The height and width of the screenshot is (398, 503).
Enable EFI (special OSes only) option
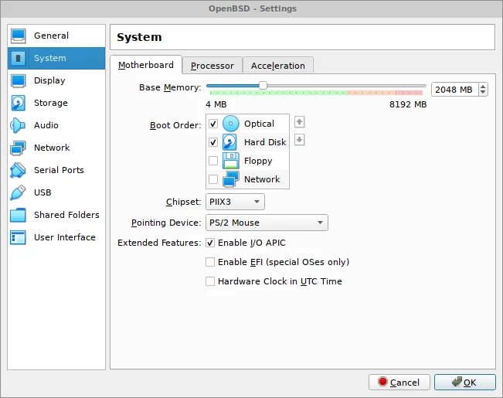210,262
